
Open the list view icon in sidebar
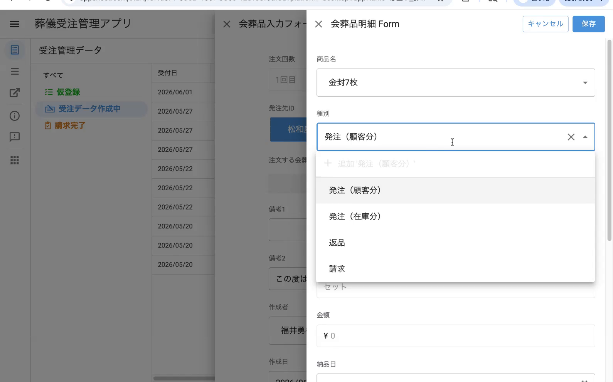[x=15, y=71]
